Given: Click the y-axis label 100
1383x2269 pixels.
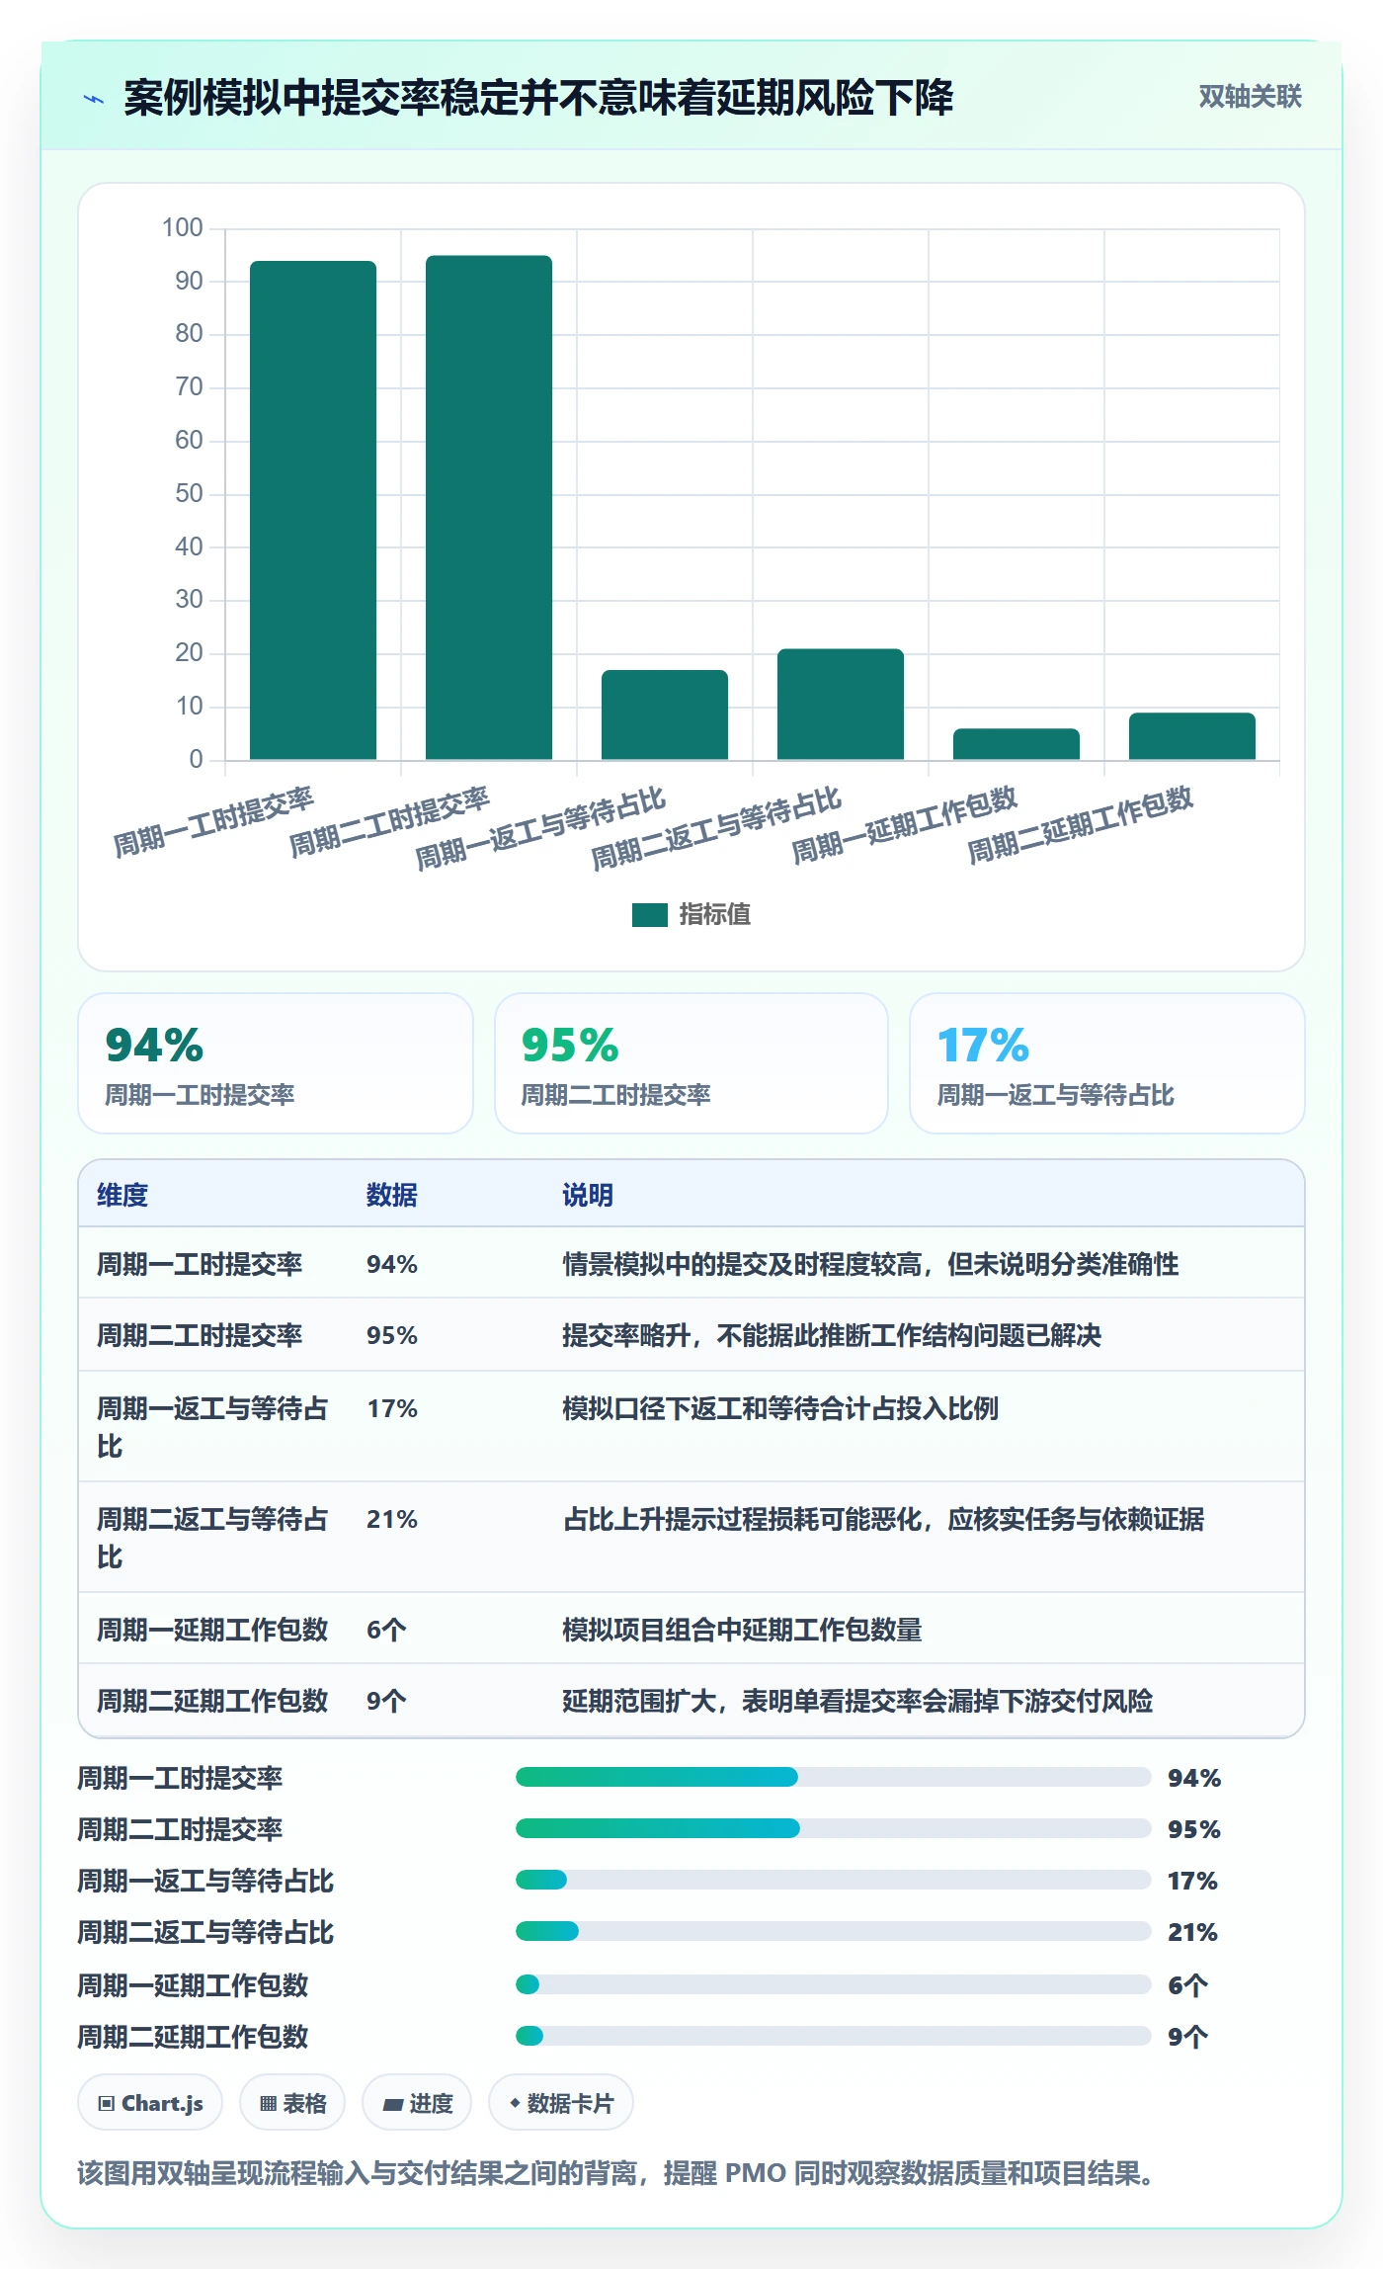Looking at the screenshot, I should pyautogui.click(x=183, y=228).
